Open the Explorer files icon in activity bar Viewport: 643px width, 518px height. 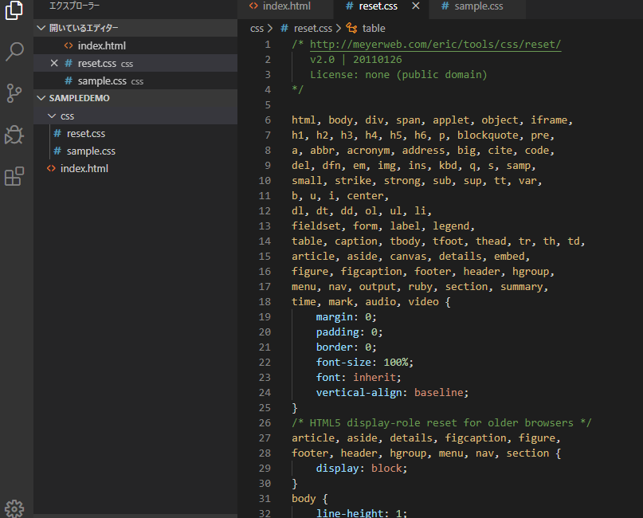pos(14,10)
